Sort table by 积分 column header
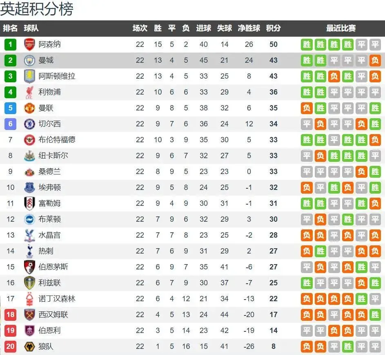Viewport: 385px width, 355px height. click(273, 28)
